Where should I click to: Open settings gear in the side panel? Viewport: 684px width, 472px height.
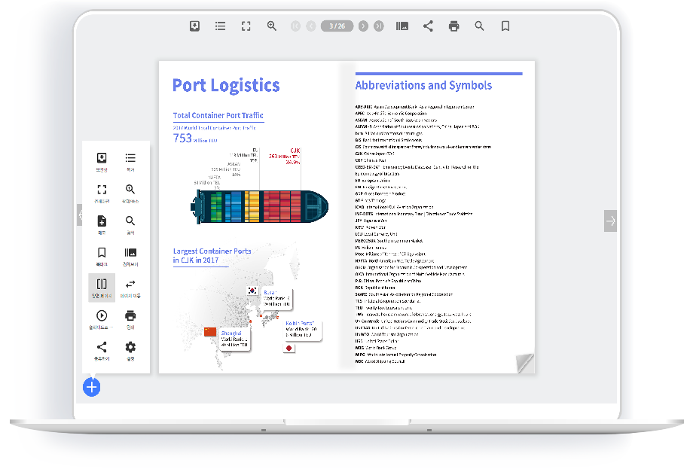(130, 350)
